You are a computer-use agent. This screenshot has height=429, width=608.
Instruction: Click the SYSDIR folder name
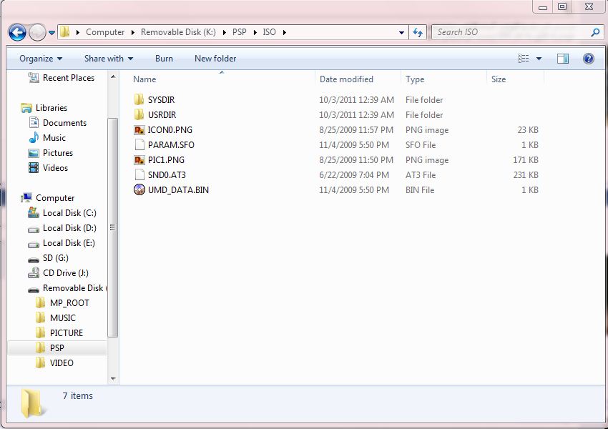(162, 99)
